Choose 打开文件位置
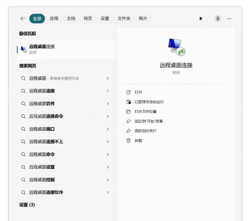 click(x=145, y=111)
